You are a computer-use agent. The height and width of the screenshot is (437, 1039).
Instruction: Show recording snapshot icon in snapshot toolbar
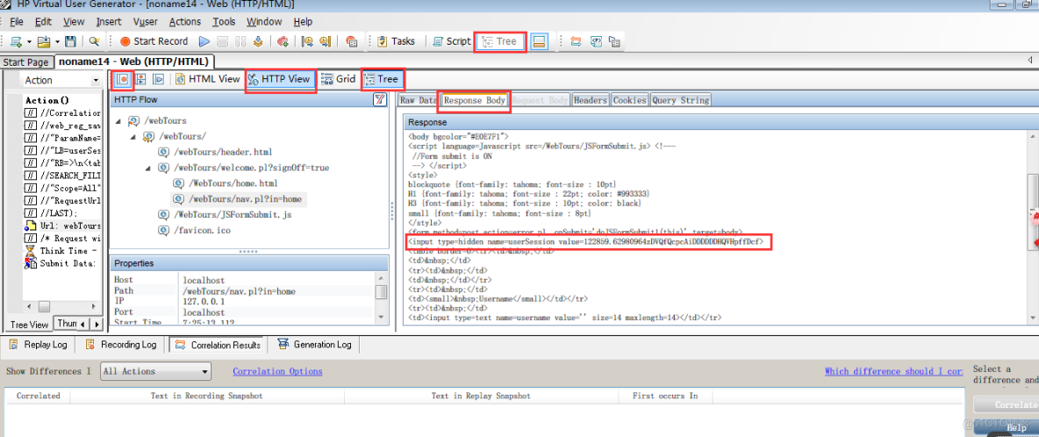(123, 79)
